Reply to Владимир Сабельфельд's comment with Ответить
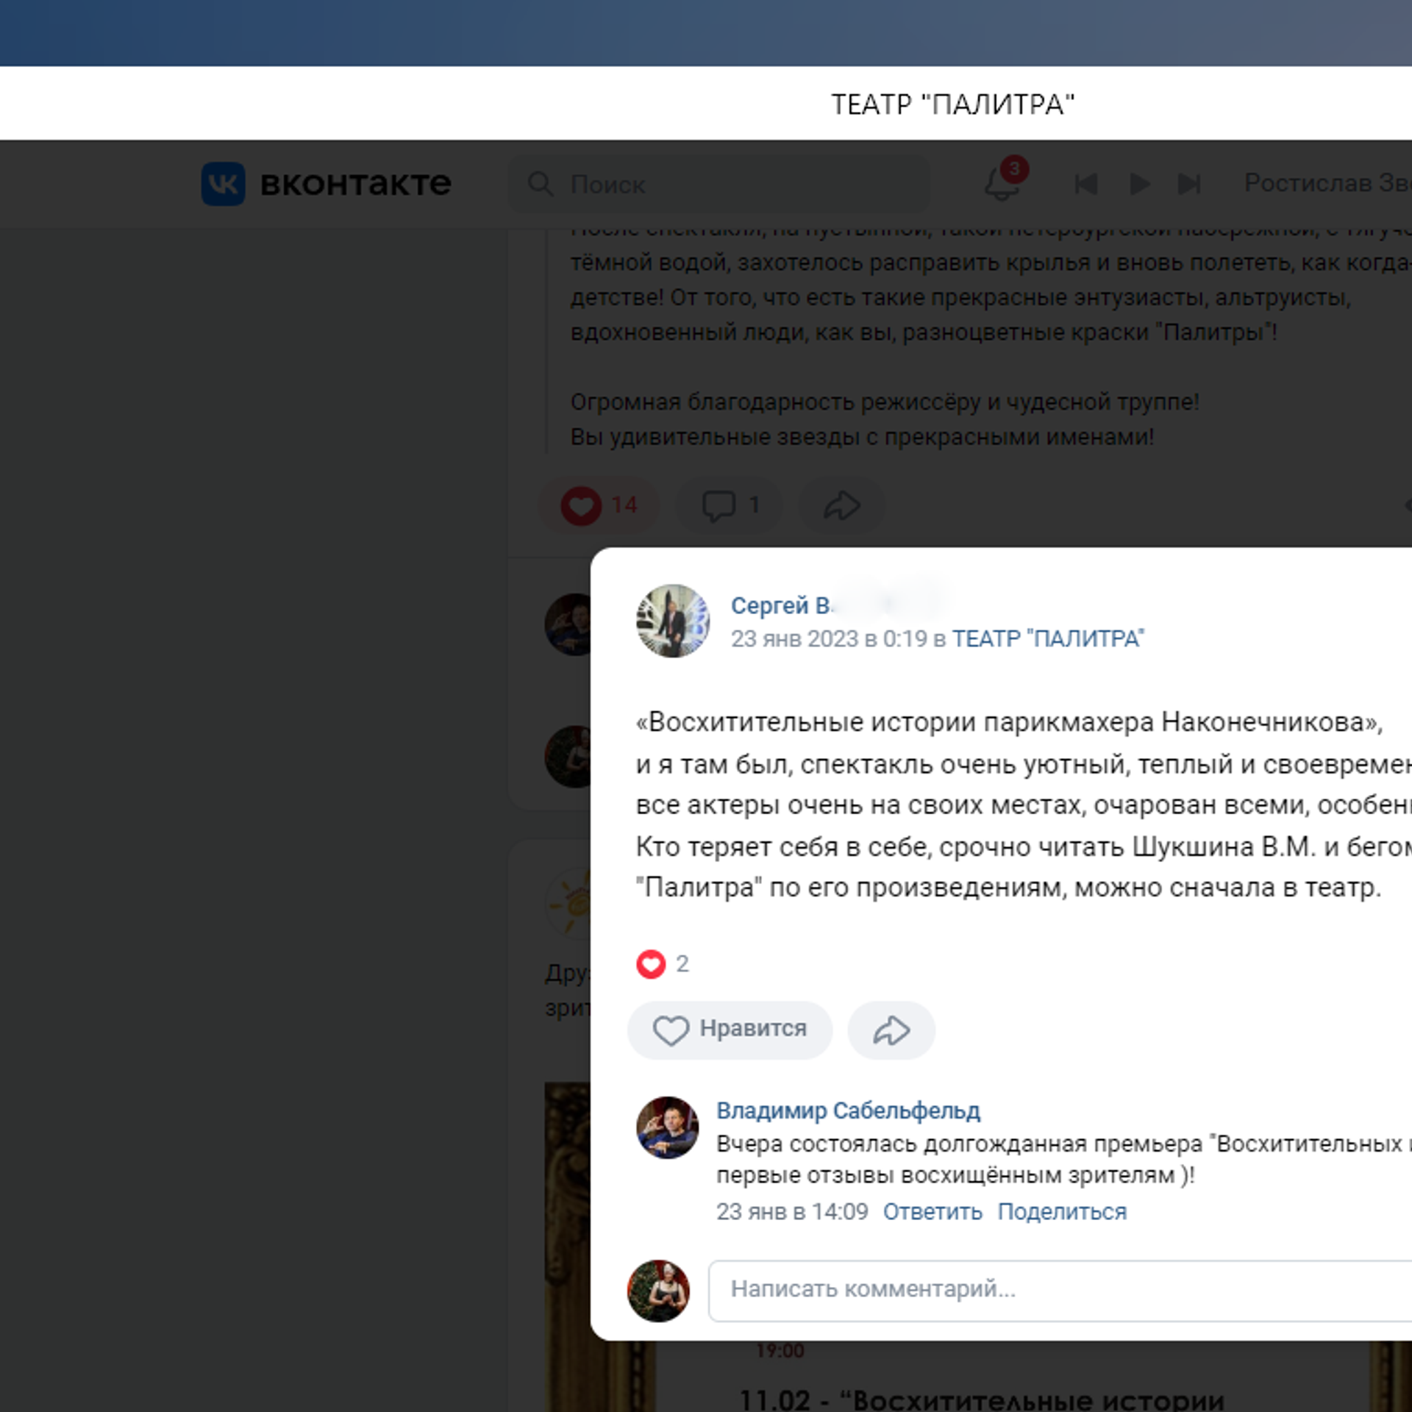Image resolution: width=1412 pixels, height=1412 pixels. click(x=933, y=1211)
